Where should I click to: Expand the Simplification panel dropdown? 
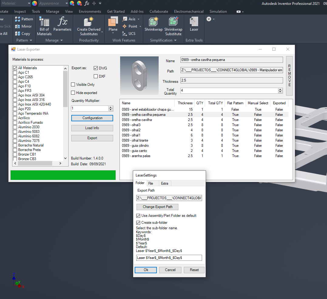coord(175,40)
